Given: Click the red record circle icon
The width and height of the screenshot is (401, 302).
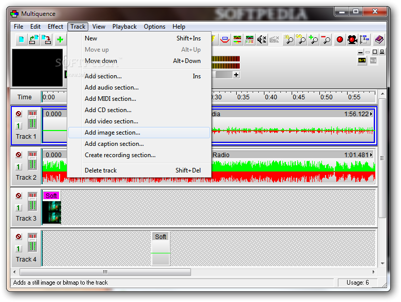Looking at the screenshot, I should [x=339, y=39].
